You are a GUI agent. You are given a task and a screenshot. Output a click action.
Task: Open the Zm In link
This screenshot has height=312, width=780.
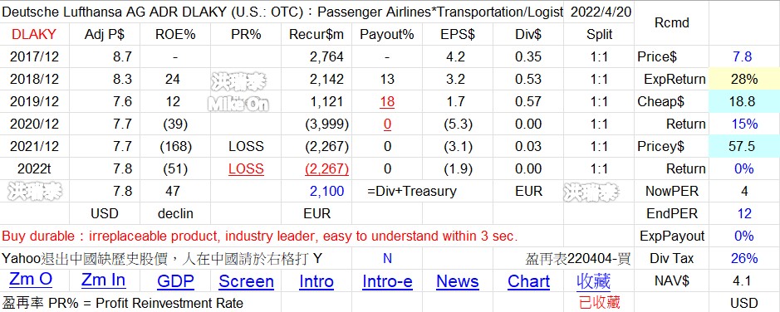[x=104, y=280]
